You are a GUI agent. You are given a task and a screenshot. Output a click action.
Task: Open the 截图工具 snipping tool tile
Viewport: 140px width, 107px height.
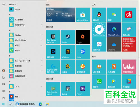point(129,29)
